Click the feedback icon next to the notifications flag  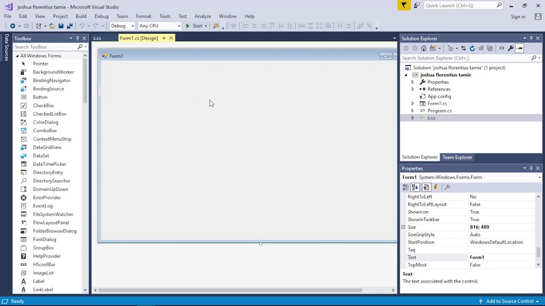click(417, 6)
